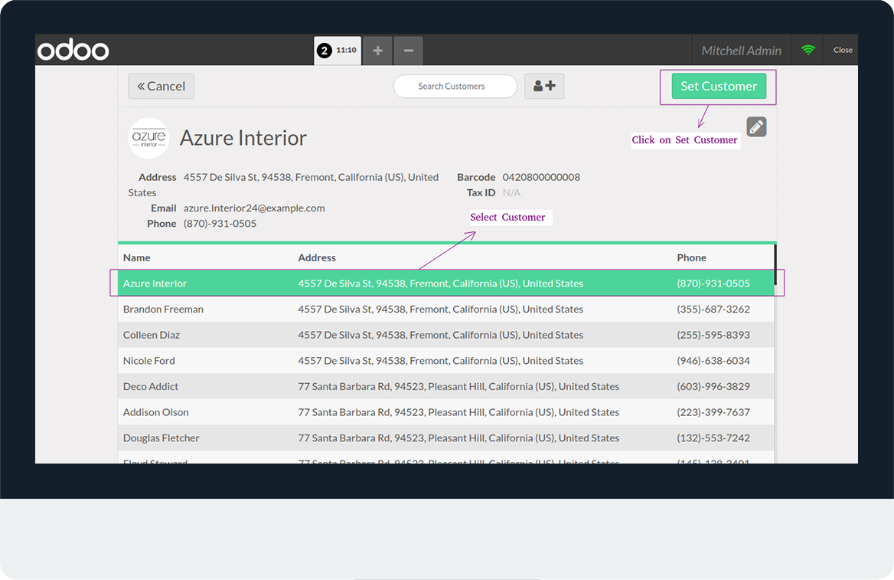
Task: Close the point of sale session
Action: tap(843, 51)
